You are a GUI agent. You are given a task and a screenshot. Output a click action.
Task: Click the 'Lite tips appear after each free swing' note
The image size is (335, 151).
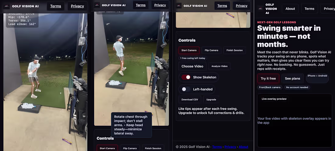pyautogui.click(x=211, y=111)
